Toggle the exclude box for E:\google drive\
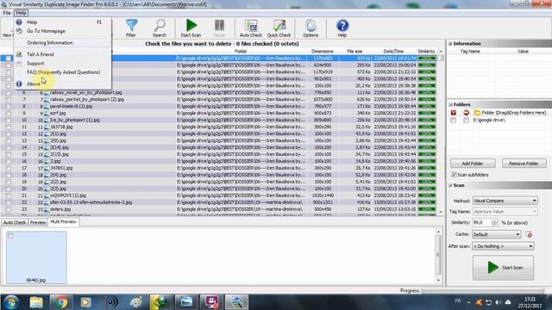Viewport: 552px width, 310px height. pyautogui.click(x=466, y=121)
